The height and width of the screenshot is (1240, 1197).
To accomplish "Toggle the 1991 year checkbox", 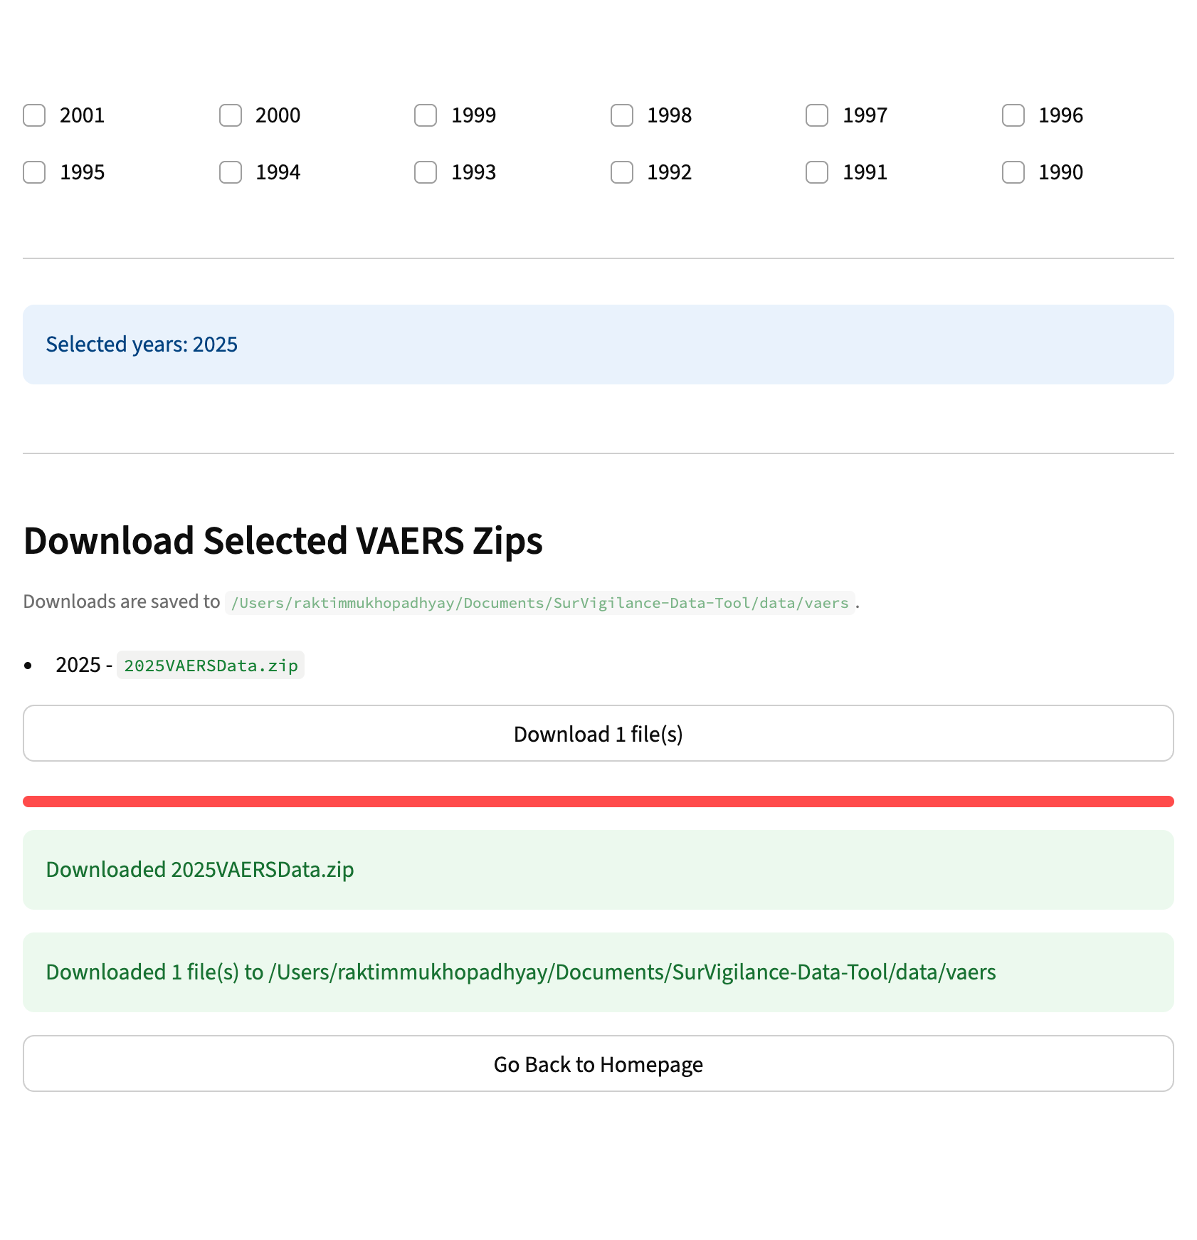I will coord(817,172).
